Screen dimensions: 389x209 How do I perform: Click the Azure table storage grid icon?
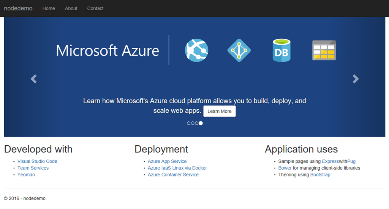(324, 50)
